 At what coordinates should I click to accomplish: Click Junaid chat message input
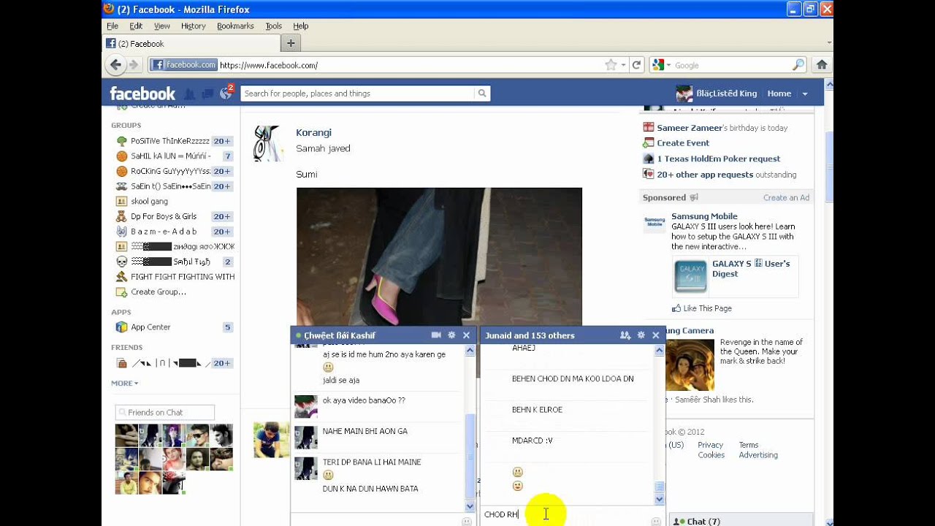(565, 515)
